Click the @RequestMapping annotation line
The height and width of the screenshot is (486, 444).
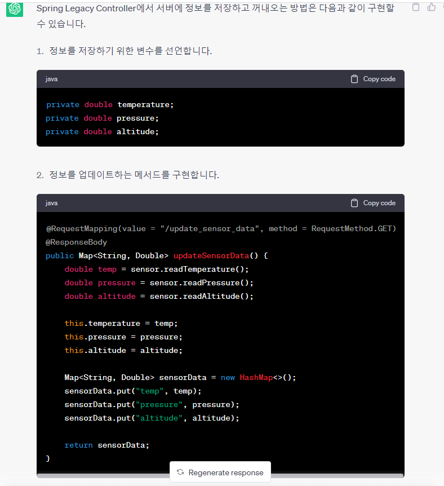tap(221, 229)
